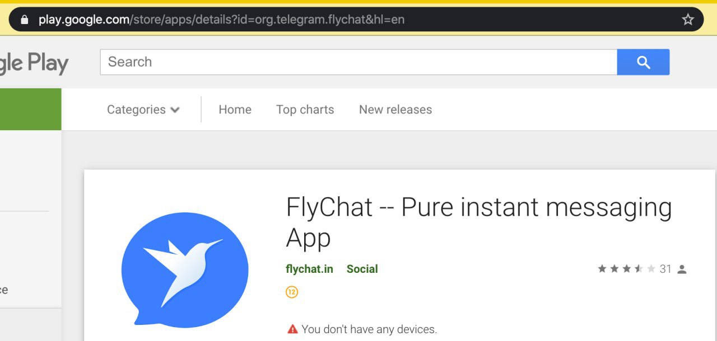Open the Home tab
717x341 pixels.
point(235,110)
